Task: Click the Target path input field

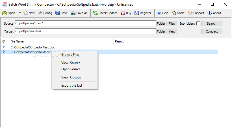Action: pyautogui.click(x=85, y=31)
